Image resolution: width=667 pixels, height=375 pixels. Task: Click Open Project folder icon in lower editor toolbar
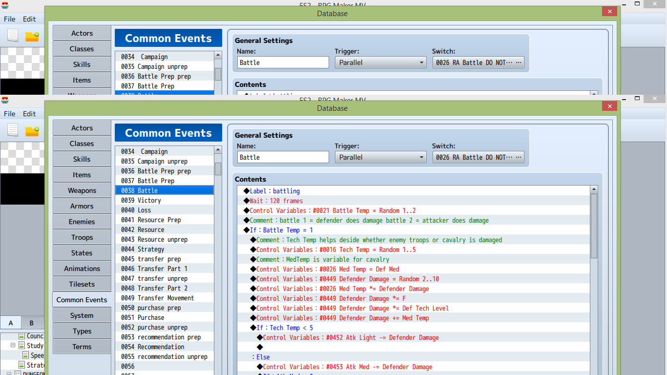pos(32,131)
